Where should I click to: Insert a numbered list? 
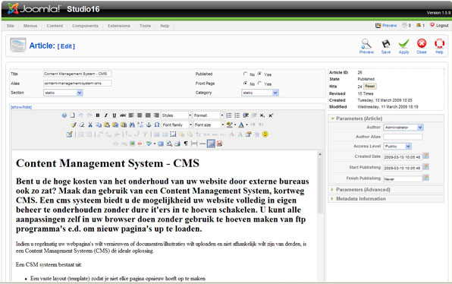click(229, 115)
